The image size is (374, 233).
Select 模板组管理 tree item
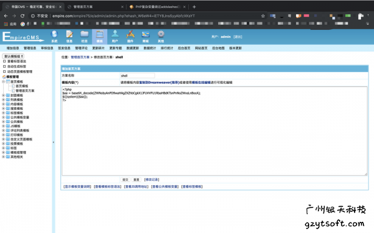pyautogui.click(x=18, y=152)
